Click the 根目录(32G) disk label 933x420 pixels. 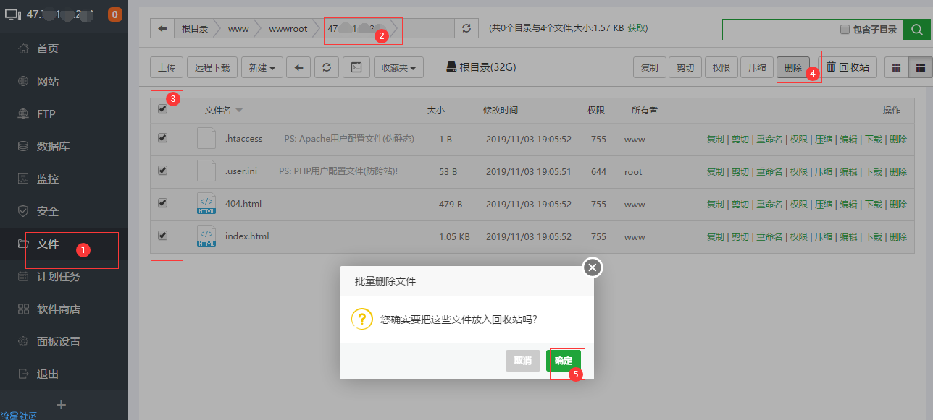point(481,67)
